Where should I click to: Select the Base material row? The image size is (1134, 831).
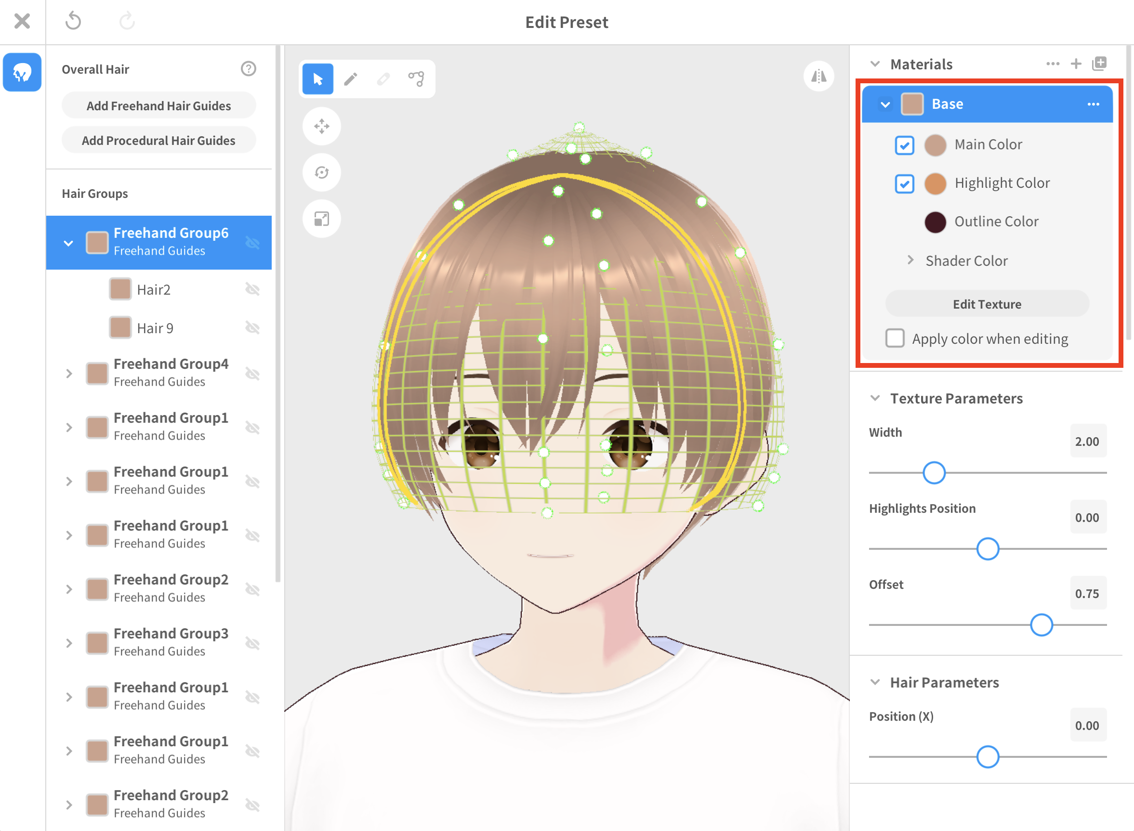tap(987, 104)
